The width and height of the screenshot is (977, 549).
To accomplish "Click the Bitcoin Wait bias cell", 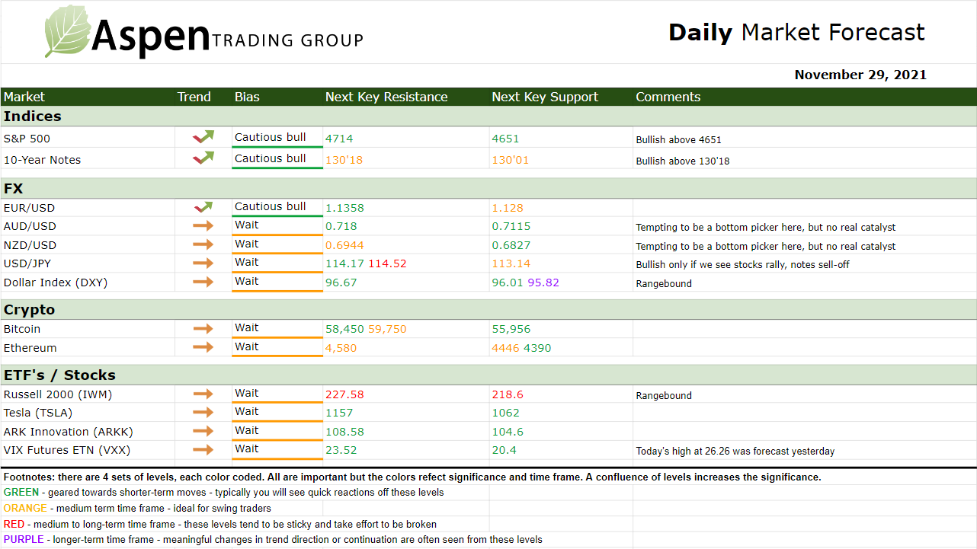I will point(277,328).
